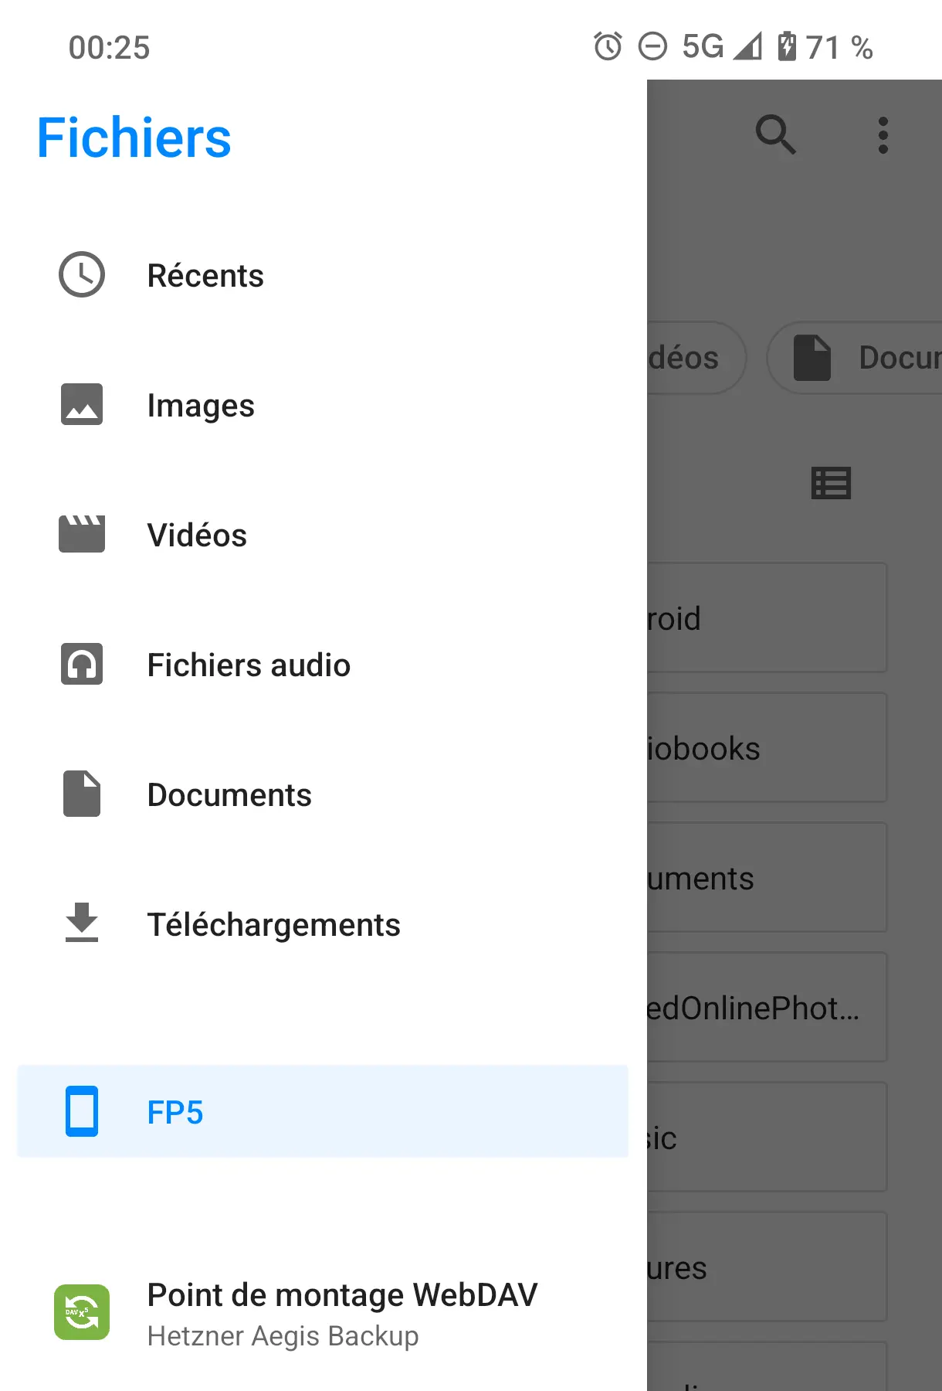Image resolution: width=942 pixels, height=1391 pixels.
Task: Tap the Images picture icon
Action: tap(82, 405)
